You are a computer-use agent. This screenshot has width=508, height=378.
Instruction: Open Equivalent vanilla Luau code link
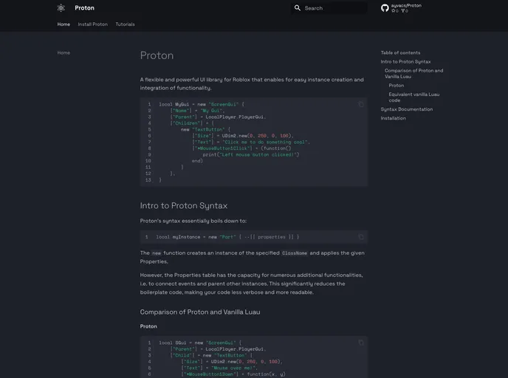413,97
